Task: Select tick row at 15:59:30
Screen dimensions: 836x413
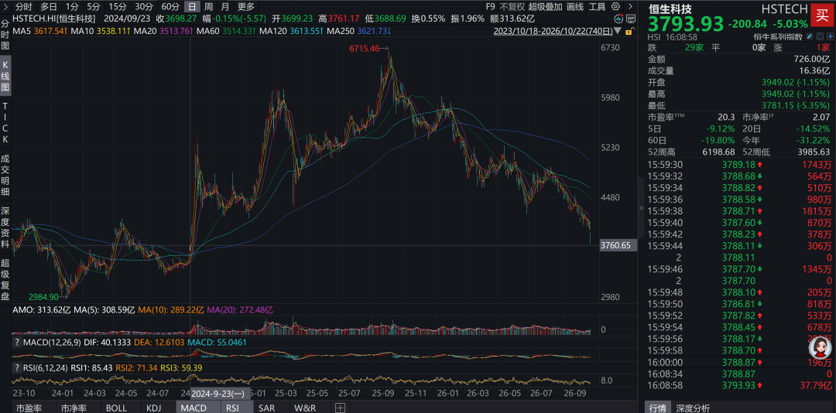Action: tap(739, 166)
